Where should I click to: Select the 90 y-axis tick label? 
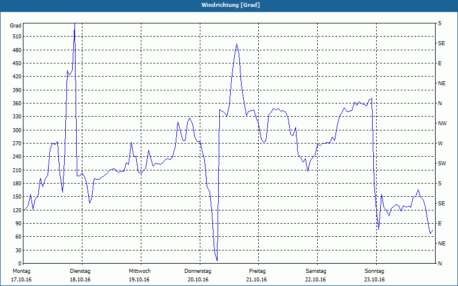point(18,224)
